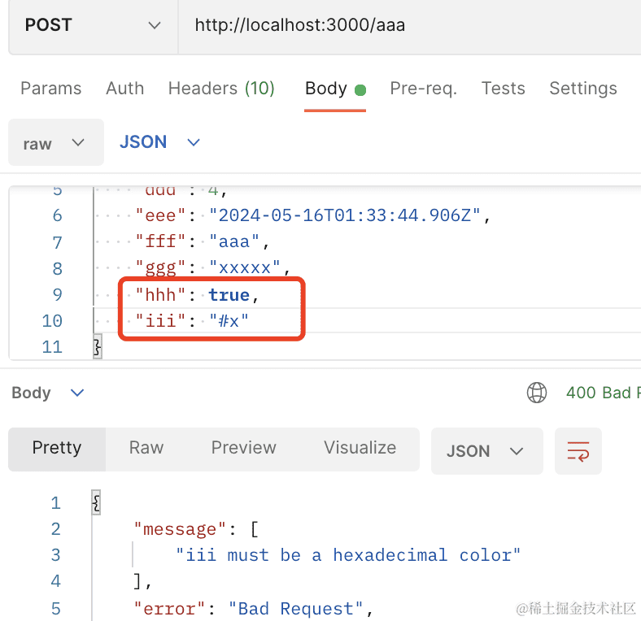Image resolution: width=641 pixels, height=621 pixels.
Task: Show the response Preview view
Action: pos(243,448)
